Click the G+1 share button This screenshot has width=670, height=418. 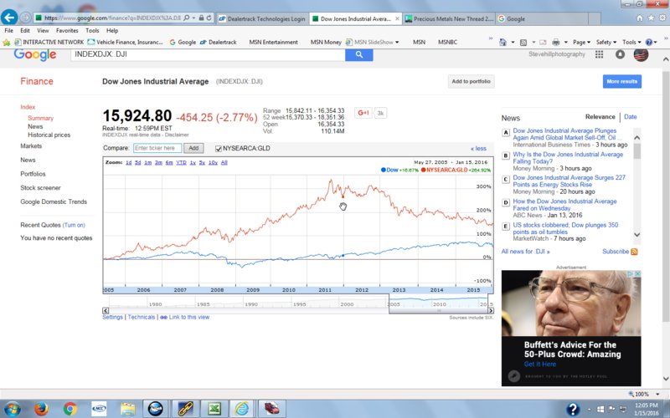(x=363, y=113)
